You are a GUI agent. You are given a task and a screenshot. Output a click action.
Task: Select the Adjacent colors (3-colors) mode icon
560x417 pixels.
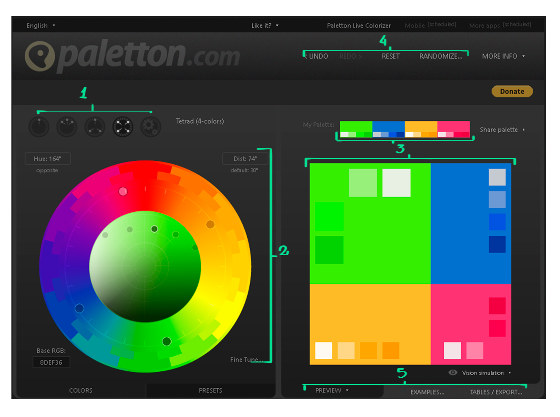click(x=67, y=127)
